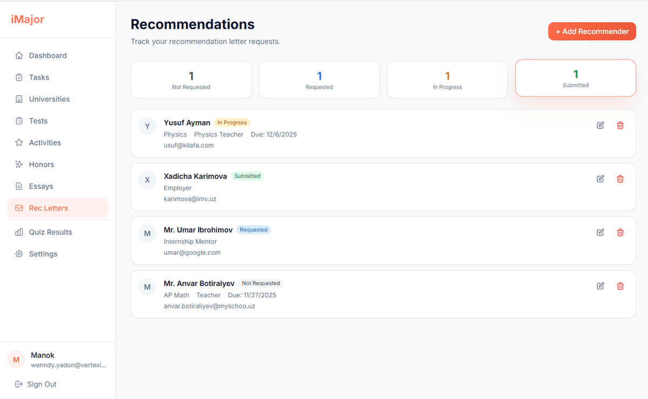Image resolution: width=648 pixels, height=399 pixels.
Task: Select the Not Requested count card
Action: coord(191,80)
